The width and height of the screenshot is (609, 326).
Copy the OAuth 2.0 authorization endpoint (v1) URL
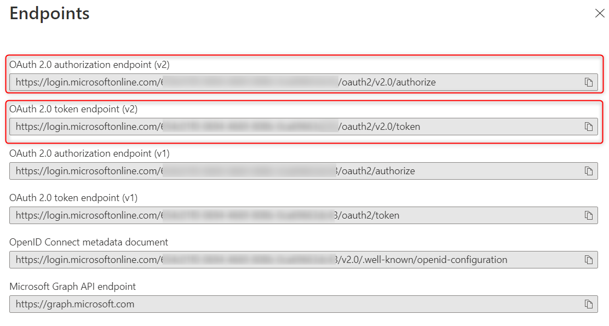(x=589, y=171)
